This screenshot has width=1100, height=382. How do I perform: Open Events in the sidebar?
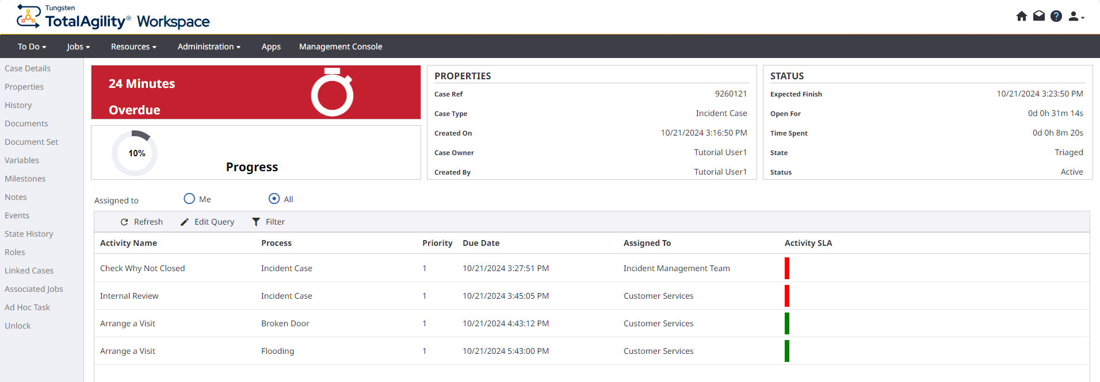tap(17, 215)
